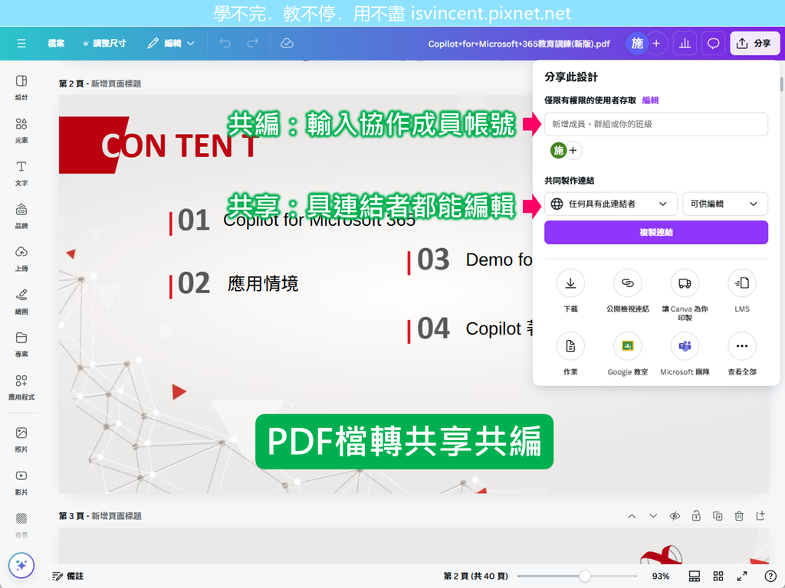Screen dimensions: 785x588
Task: Expand the 可供編輯 permission dropdown
Action: tap(724, 204)
